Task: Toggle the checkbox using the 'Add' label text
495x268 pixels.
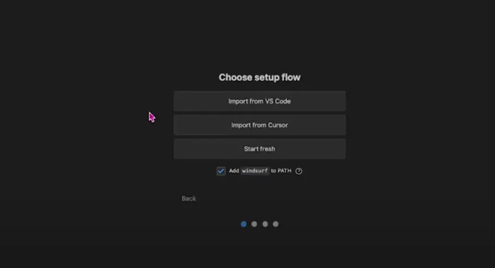Action: click(x=234, y=171)
